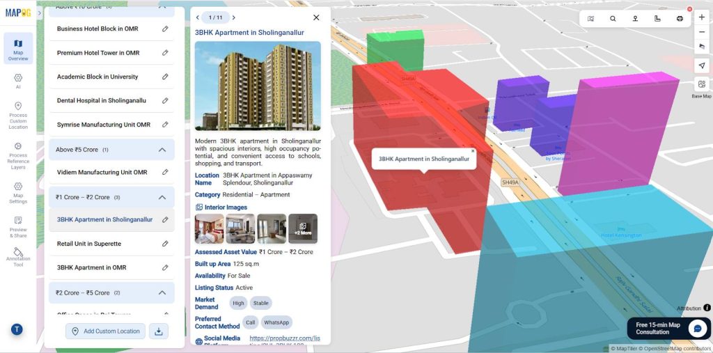Edit Retail Unit in Superette entry

[165, 244]
